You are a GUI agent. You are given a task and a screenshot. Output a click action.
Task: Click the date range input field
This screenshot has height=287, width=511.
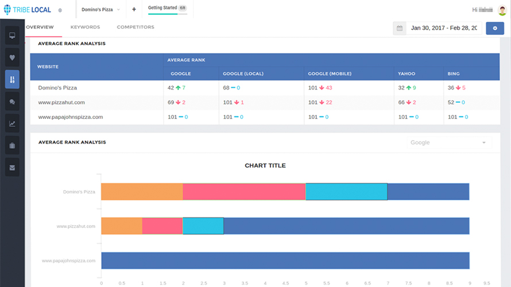pos(444,28)
